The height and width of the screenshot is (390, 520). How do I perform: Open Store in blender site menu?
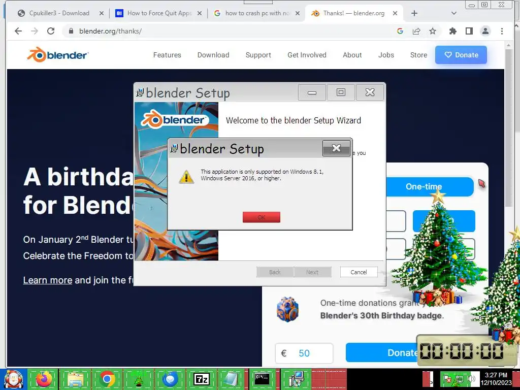point(418,55)
